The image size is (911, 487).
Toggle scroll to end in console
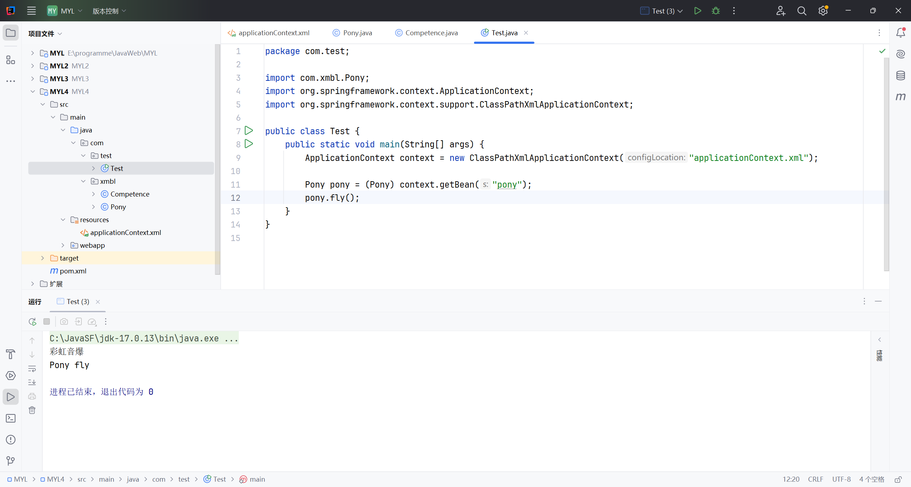point(32,382)
